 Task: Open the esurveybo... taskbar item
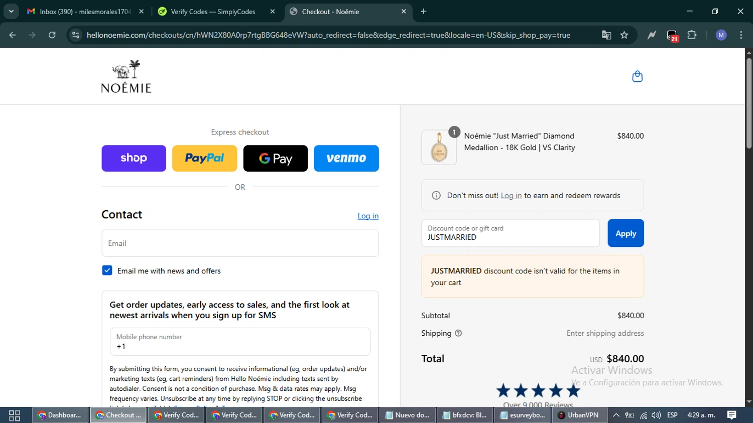522,415
